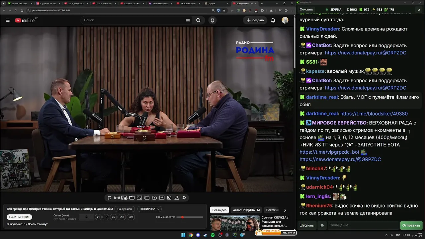Take a screenshot with camera icon
This screenshot has height=239, width=425.
pos(169,198)
